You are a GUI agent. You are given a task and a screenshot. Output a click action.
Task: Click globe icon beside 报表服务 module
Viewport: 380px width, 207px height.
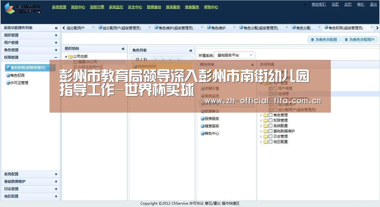[202, 119]
